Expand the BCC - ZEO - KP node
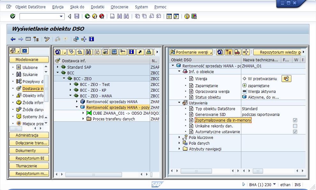This screenshot has width=316, height=190. pyautogui.click(x=71, y=90)
